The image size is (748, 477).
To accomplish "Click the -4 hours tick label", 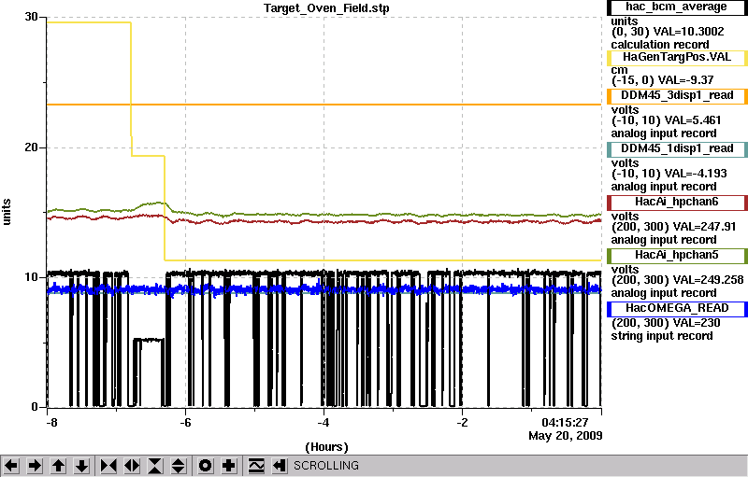I will coord(324,423).
